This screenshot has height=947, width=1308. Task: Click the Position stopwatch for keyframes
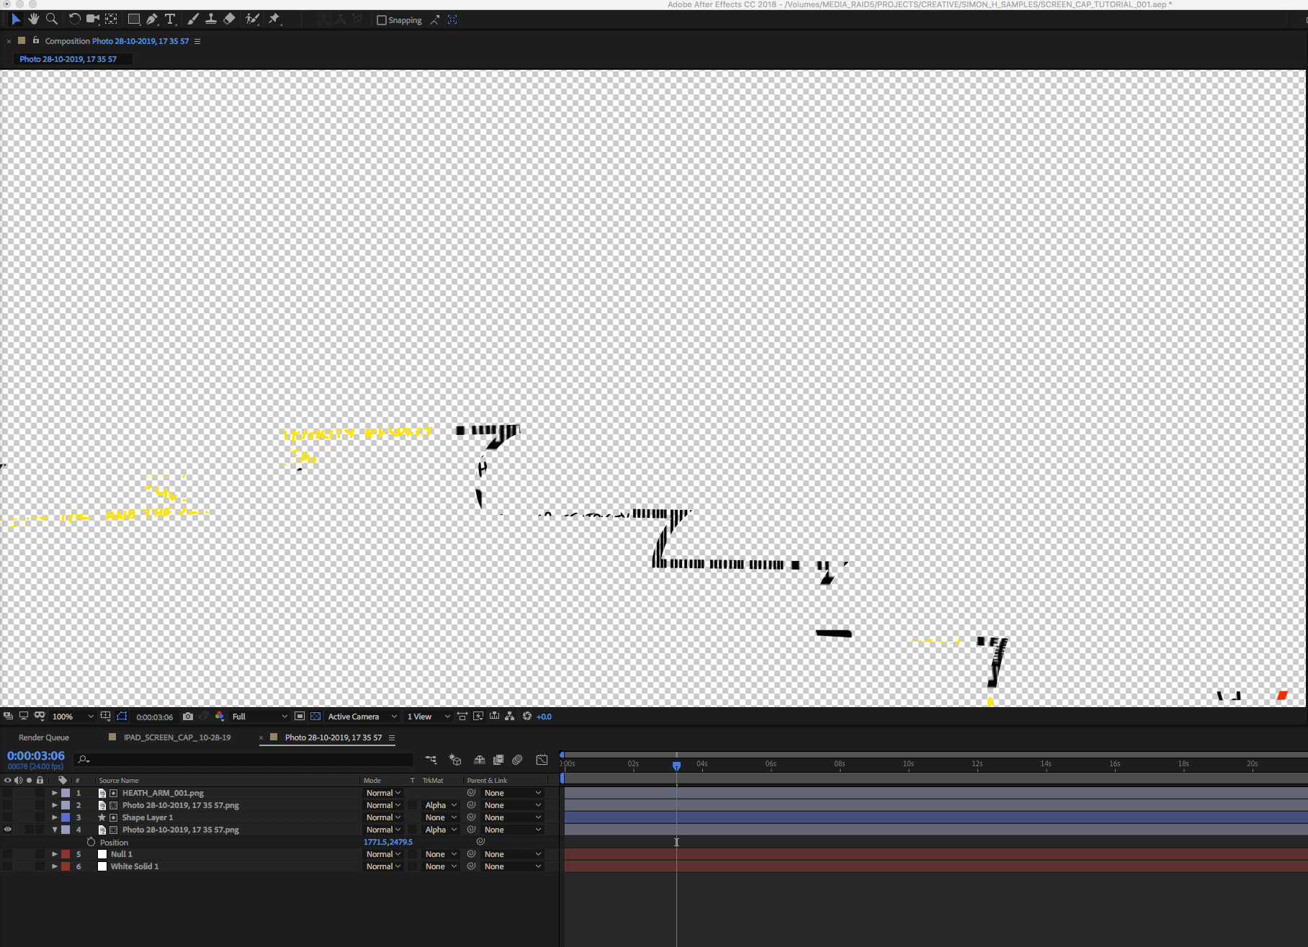(91, 842)
